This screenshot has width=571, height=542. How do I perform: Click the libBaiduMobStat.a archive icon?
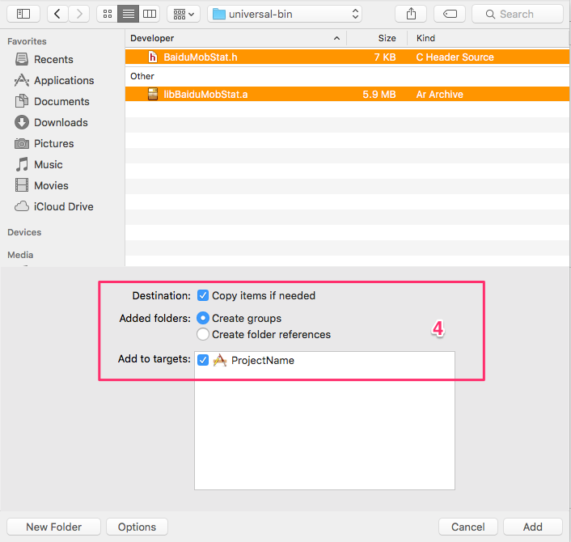pos(153,94)
